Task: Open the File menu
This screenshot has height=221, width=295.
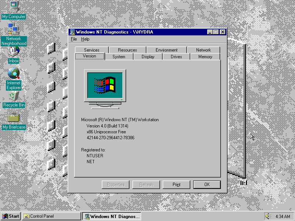Action: 74,39
